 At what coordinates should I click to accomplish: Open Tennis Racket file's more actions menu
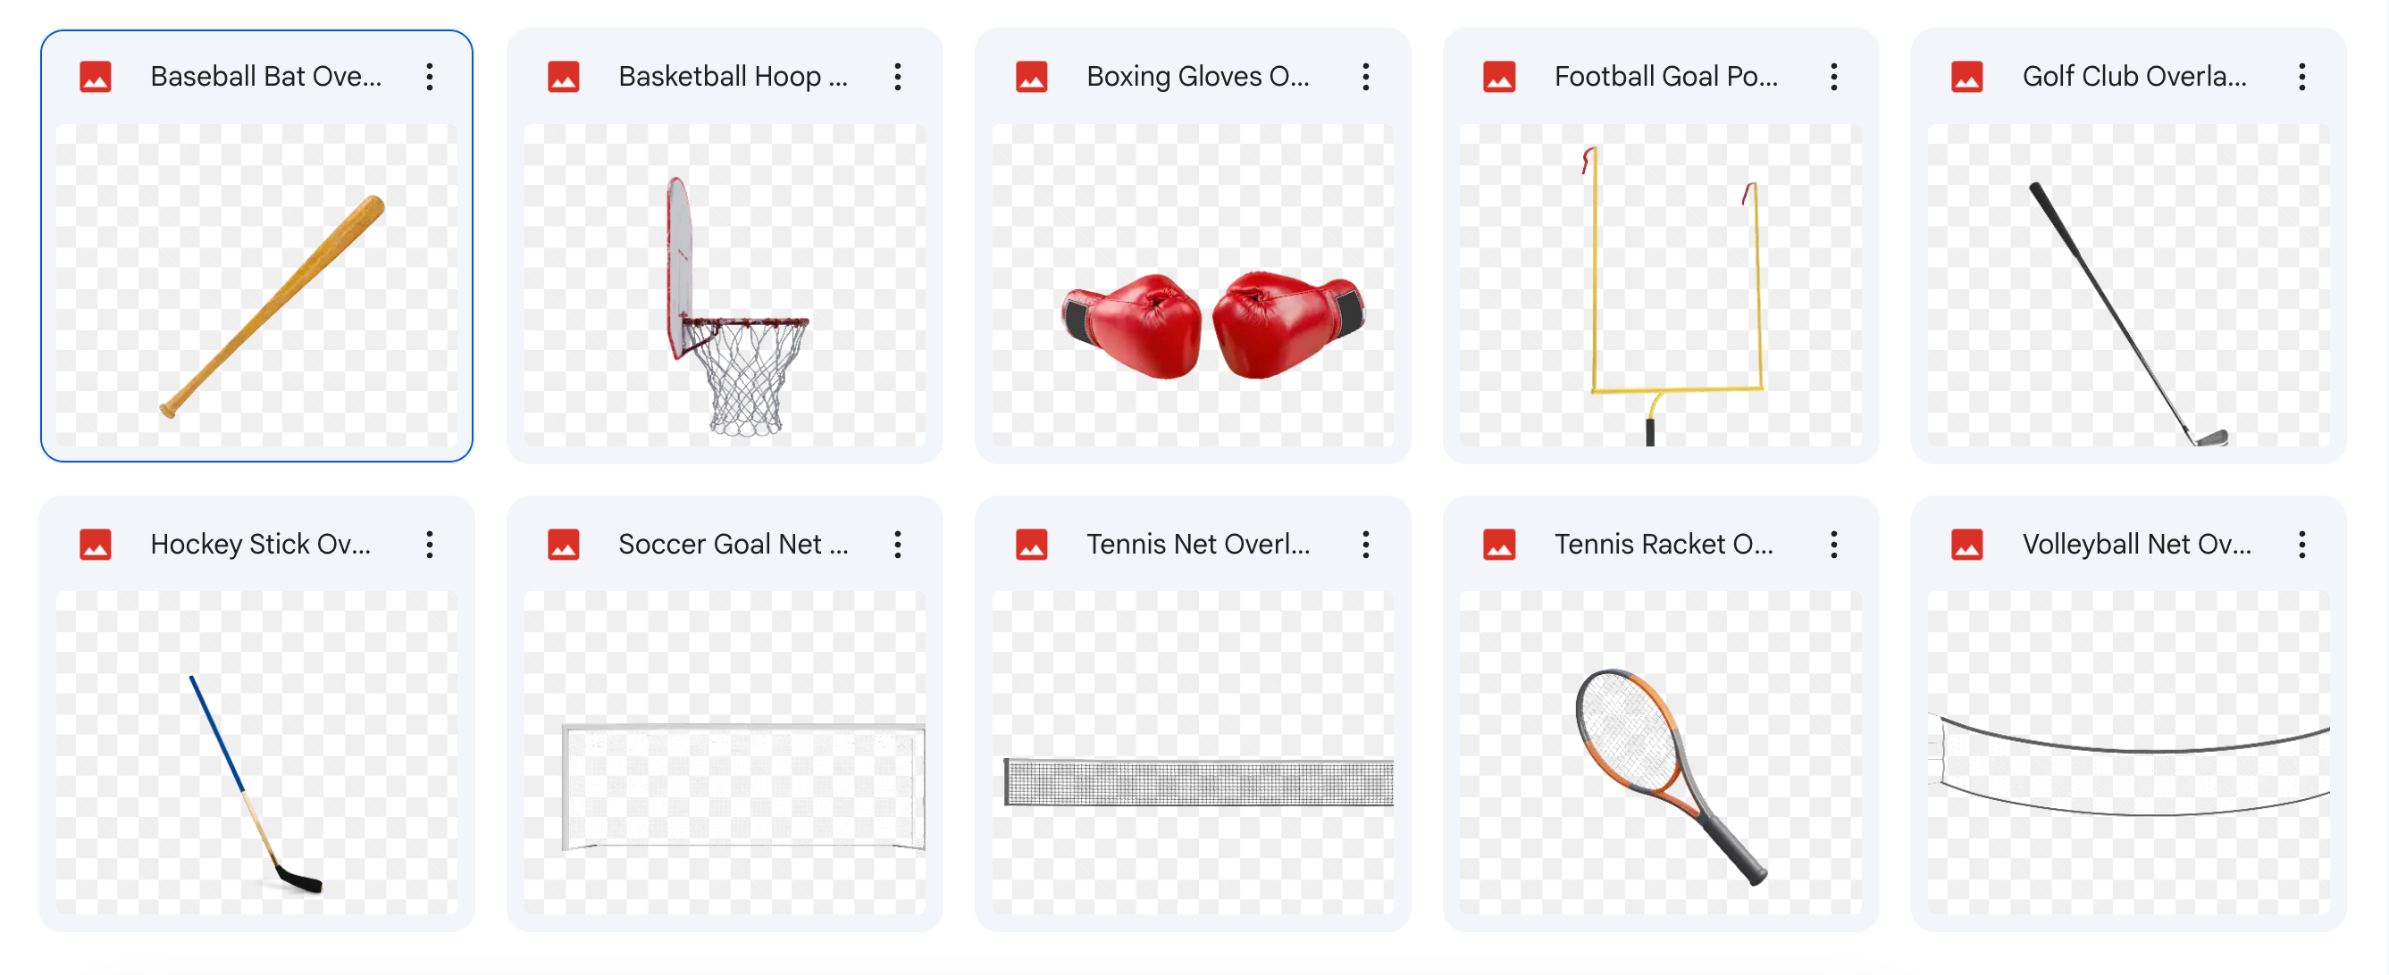1833,545
